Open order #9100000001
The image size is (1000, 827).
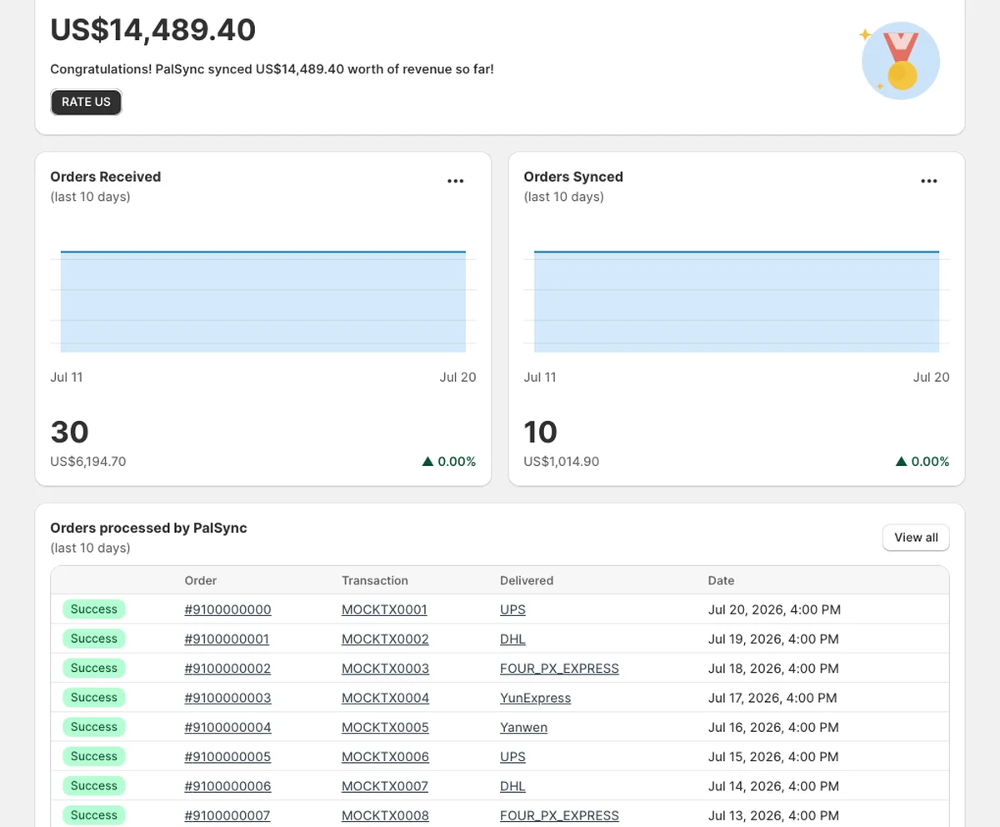click(227, 639)
